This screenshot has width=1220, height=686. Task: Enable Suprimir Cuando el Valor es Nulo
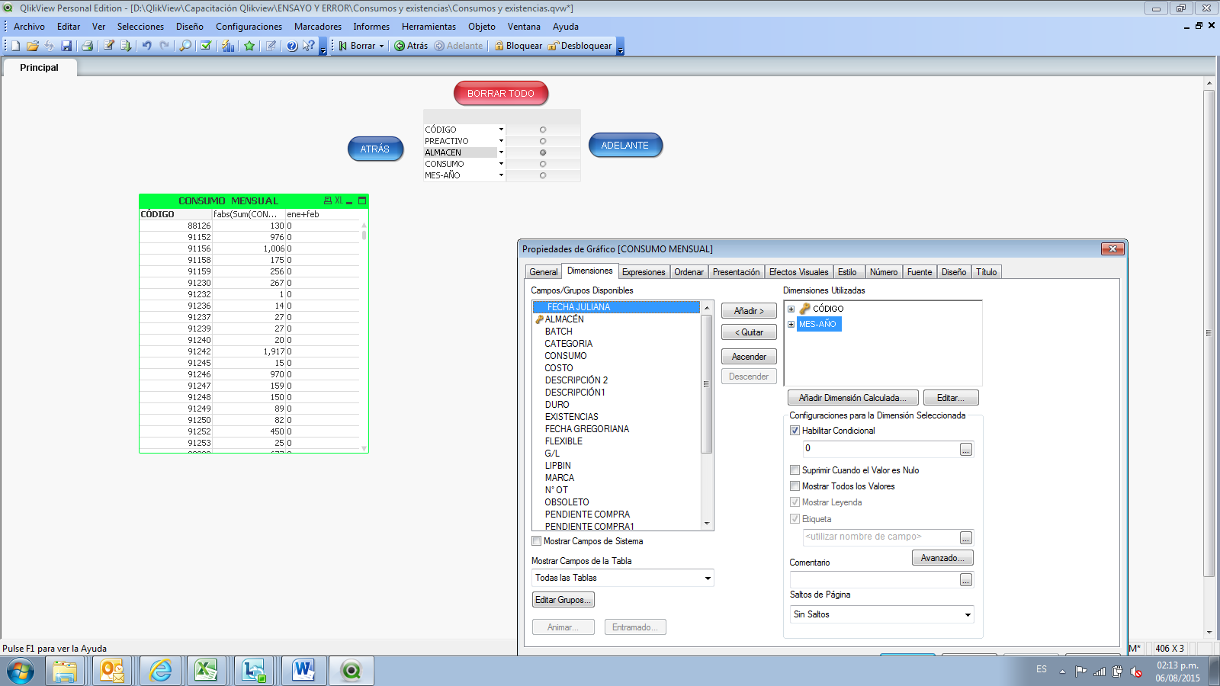coord(795,470)
